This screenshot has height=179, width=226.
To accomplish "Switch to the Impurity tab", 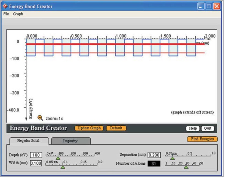I will click(71, 141).
